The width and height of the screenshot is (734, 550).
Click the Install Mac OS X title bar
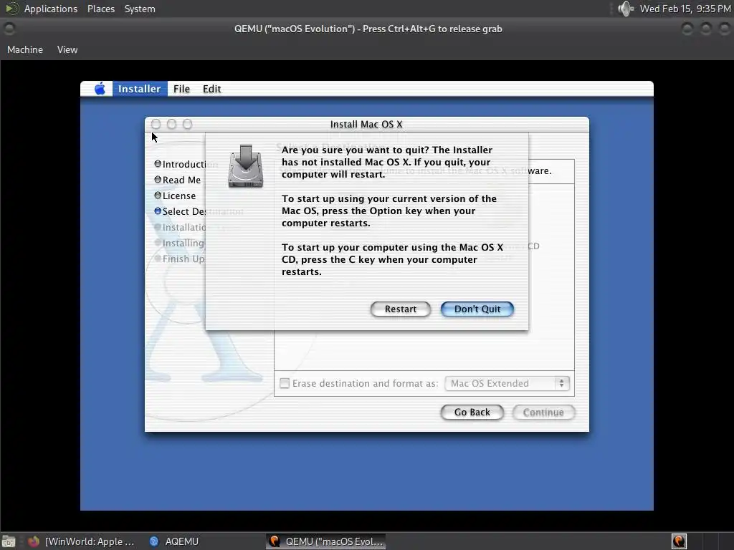click(366, 124)
